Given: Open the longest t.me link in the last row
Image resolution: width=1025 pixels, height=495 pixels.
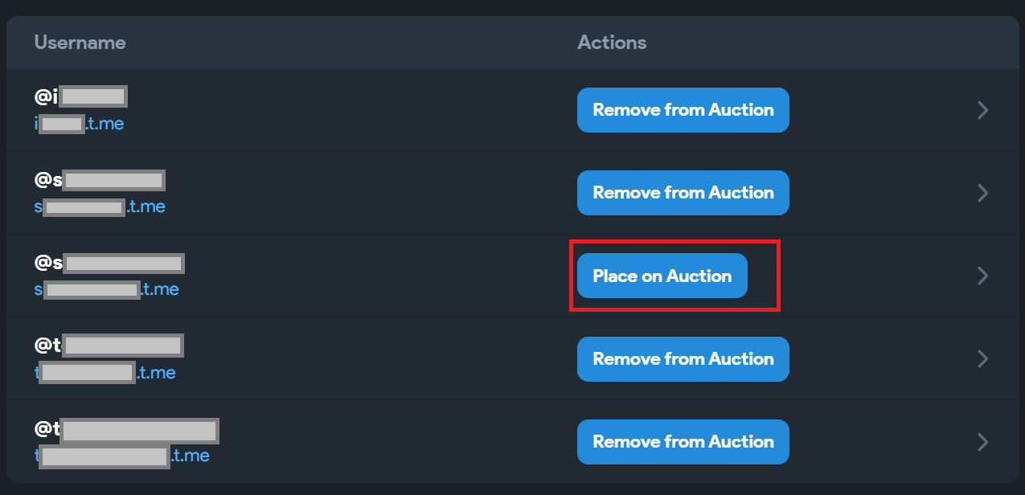Looking at the screenshot, I should tap(121, 456).
